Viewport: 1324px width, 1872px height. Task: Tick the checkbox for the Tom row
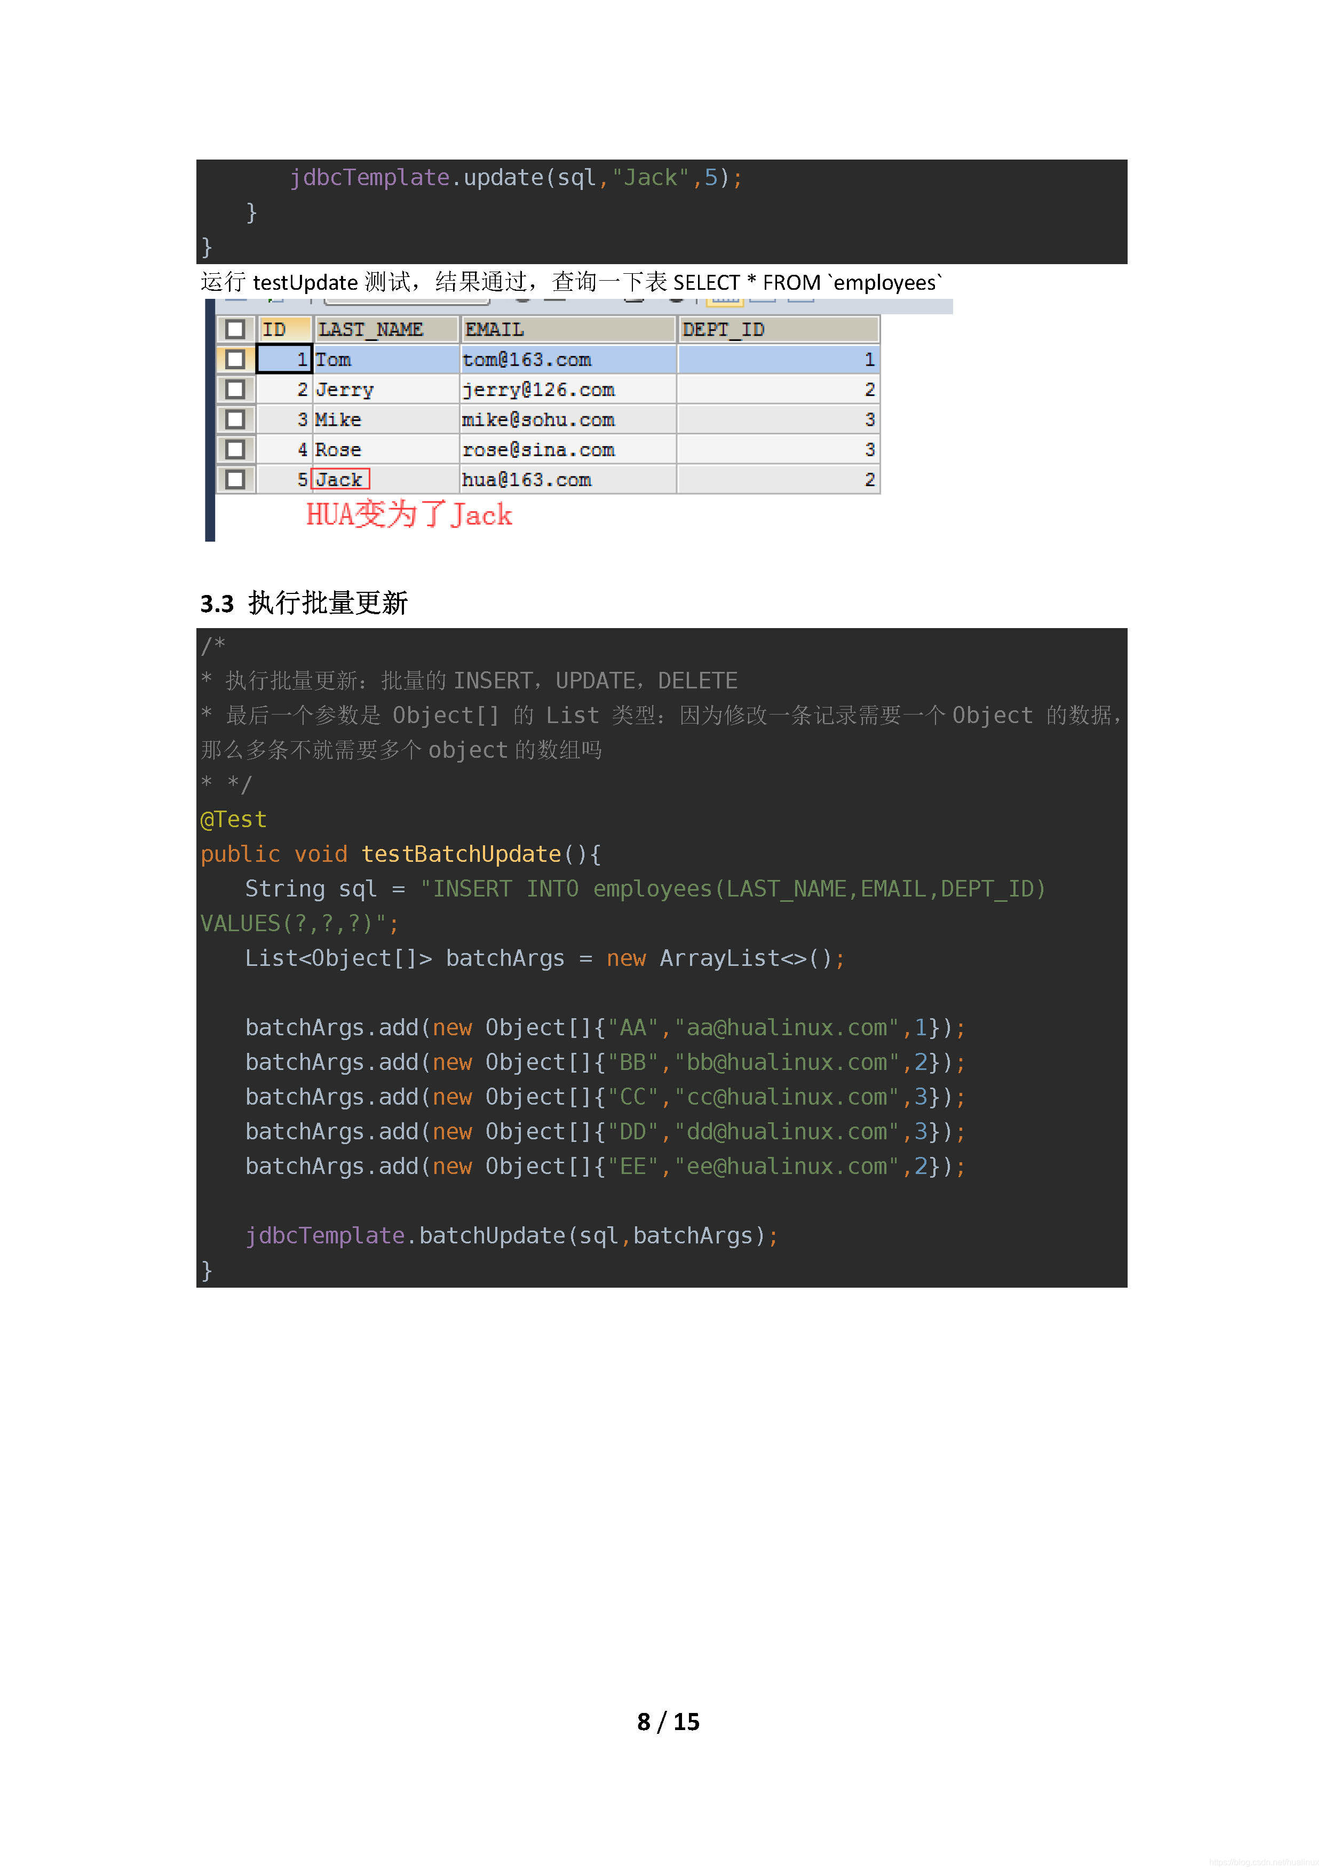pyautogui.click(x=235, y=360)
